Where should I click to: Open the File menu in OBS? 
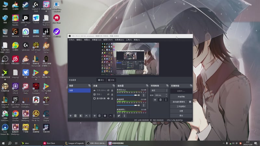pyautogui.click(x=71, y=40)
